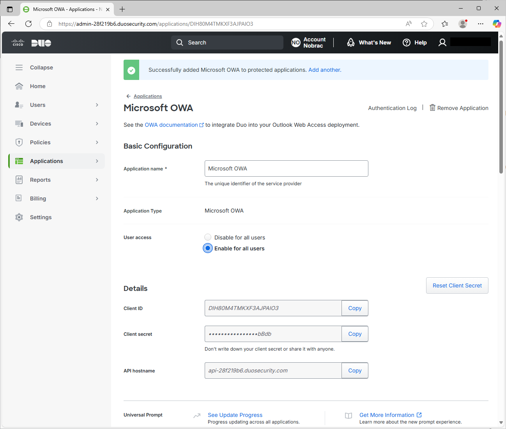506x429 pixels.
Task: Click the API hostname value field
Action: tap(273, 370)
